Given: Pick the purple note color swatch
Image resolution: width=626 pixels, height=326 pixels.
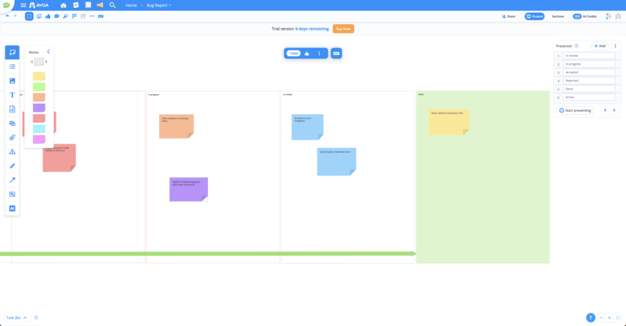Looking at the screenshot, I should pos(39,107).
